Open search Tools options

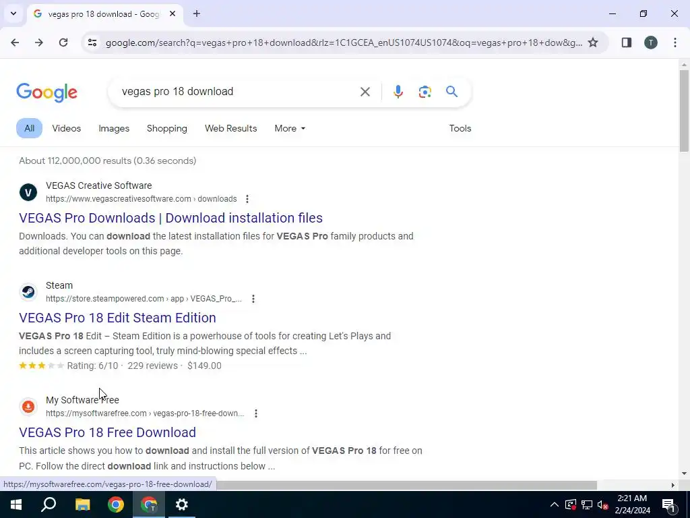(460, 128)
